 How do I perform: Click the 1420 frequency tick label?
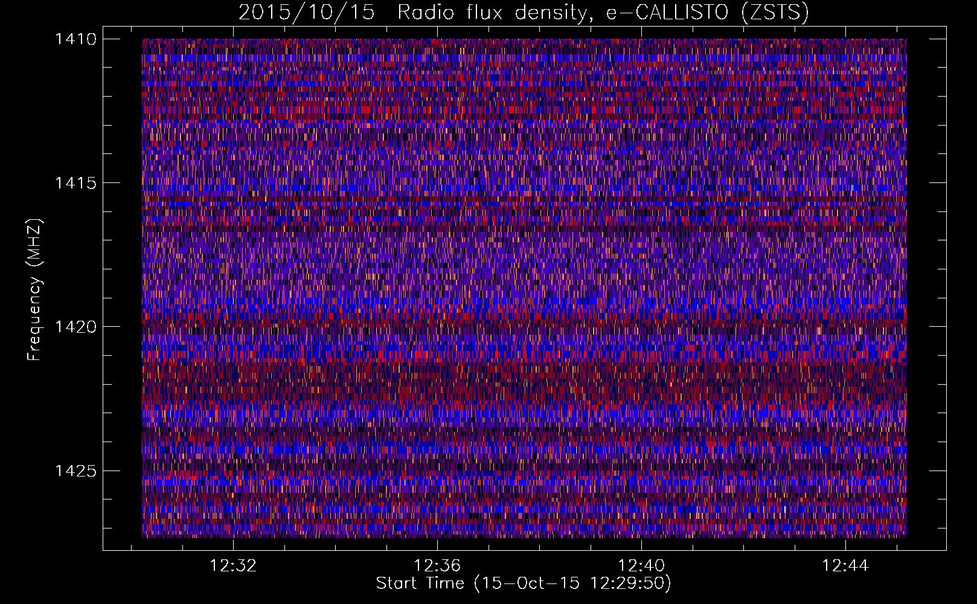(76, 327)
